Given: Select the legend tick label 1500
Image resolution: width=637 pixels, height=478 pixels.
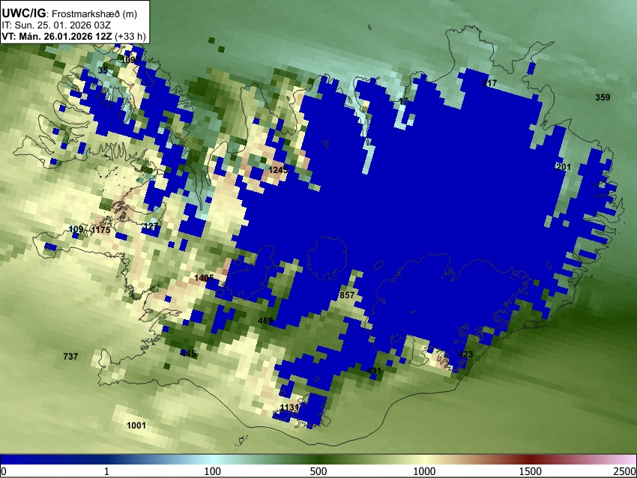Looking at the screenshot, I should coord(531,471).
